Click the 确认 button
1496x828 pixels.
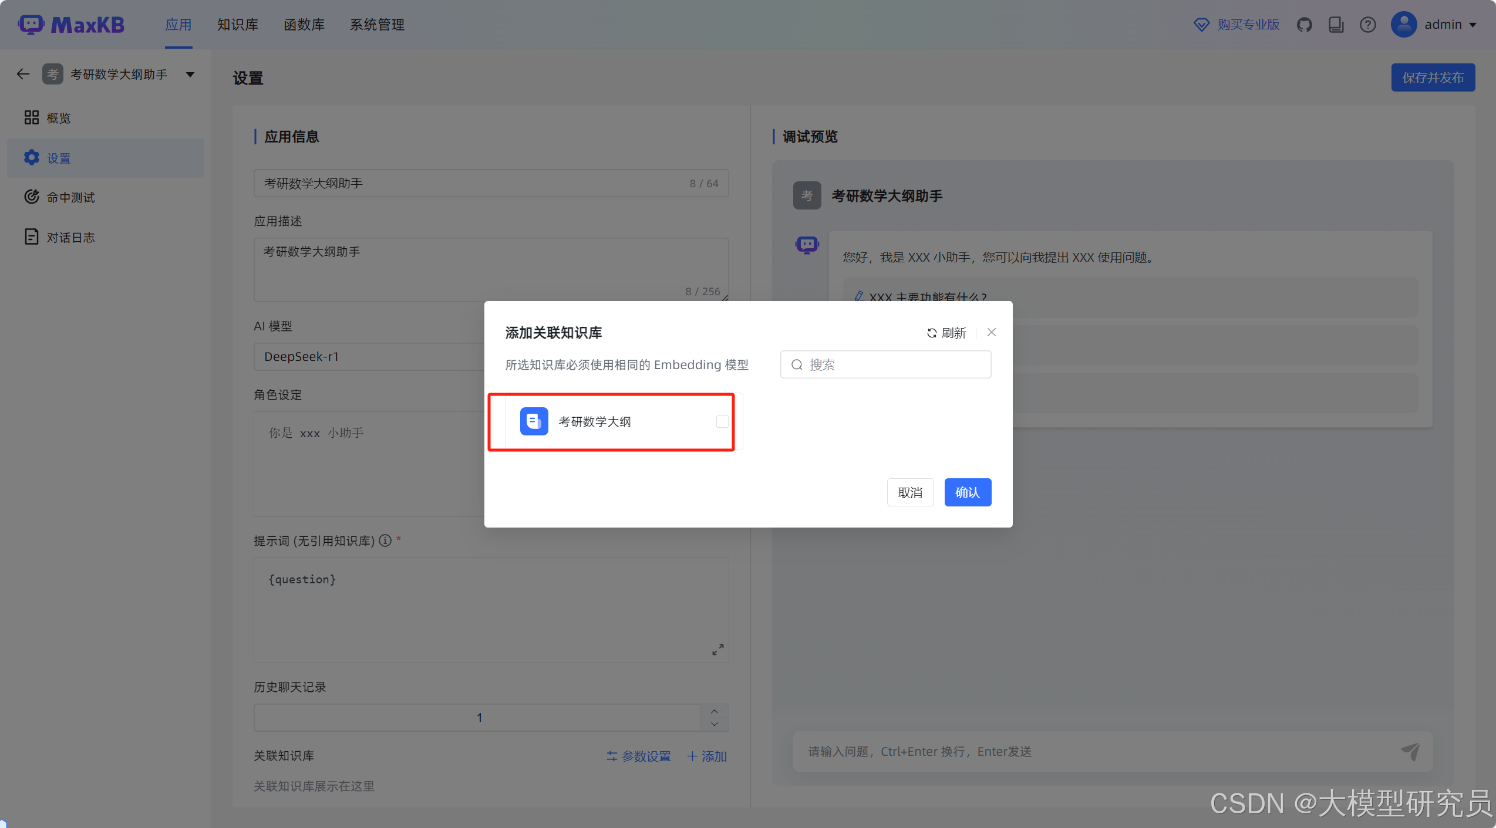pyautogui.click(x=967, y=492)
